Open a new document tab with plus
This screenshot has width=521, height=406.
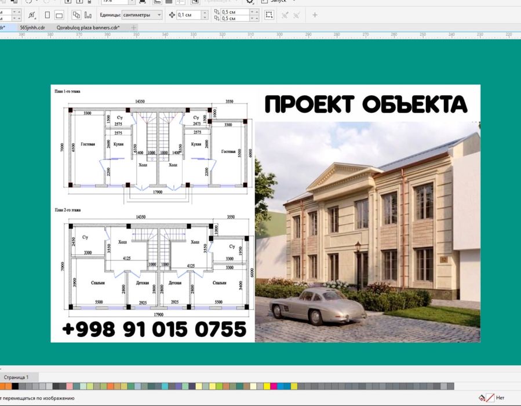pyautogui.click(x=133, y=28)
